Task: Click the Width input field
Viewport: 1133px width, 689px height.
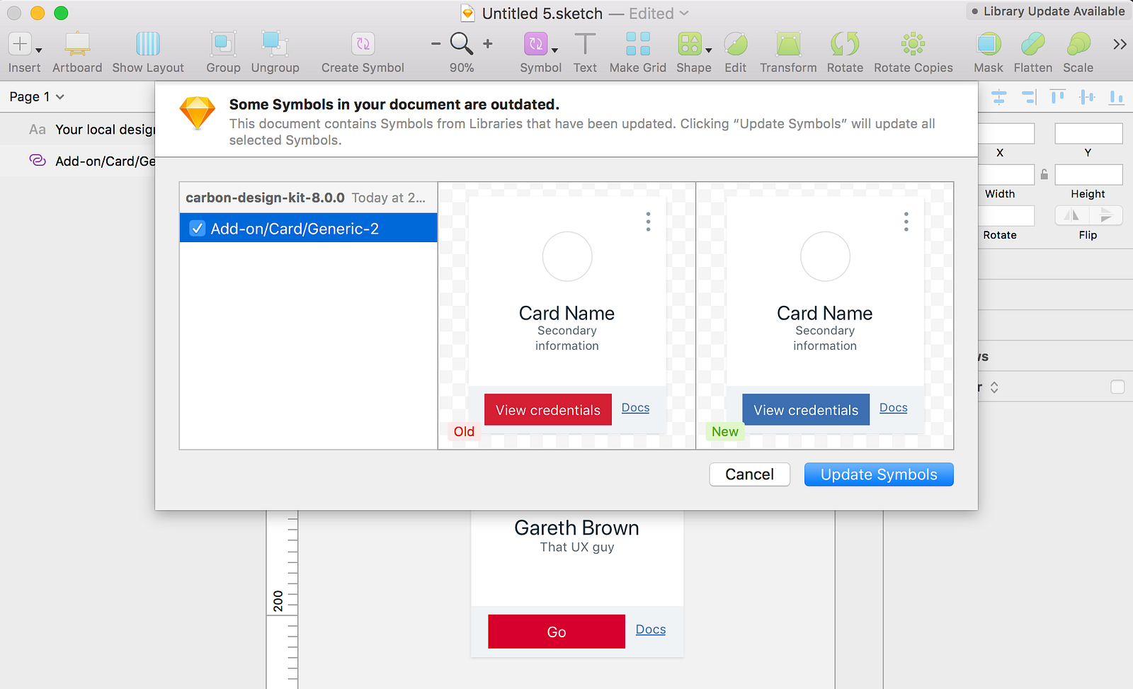Action: tap(1006, 174)
